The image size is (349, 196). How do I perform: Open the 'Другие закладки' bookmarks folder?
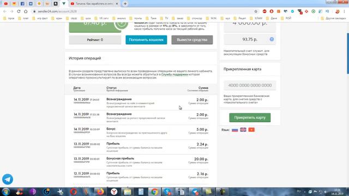[333, 18]
